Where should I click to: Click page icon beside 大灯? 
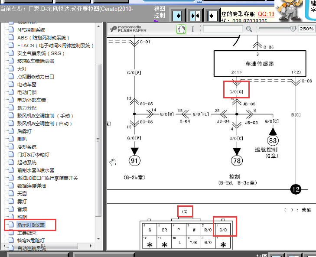(11, 69)
